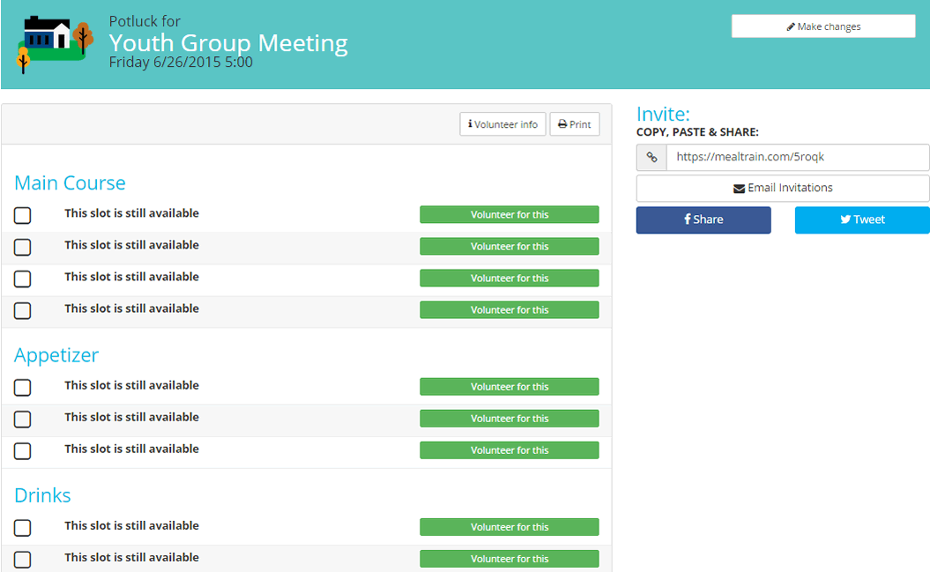The height and width of the screenshot is (572, 930).
Task: Click the info icon on Volunteer info
Action: coord(470,124)
